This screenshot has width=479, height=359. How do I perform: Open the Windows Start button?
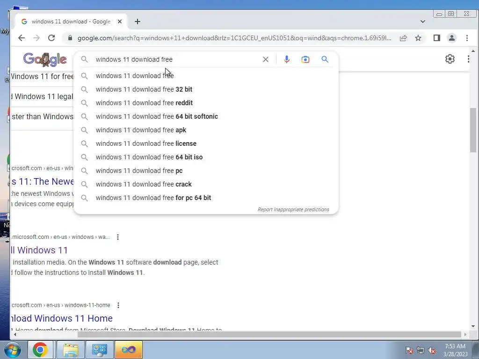(x=12, y=350)
